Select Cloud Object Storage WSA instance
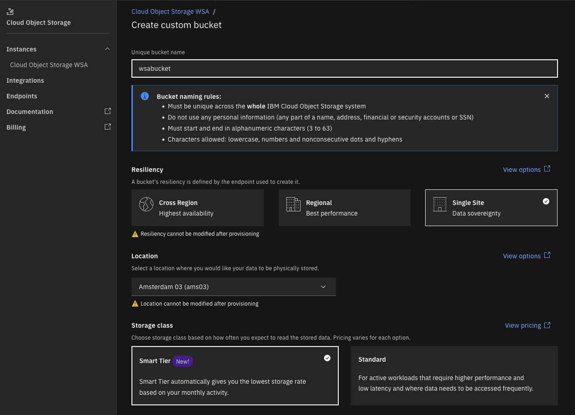Viewport: 575px width, 415px height. [x=49, y=65]
